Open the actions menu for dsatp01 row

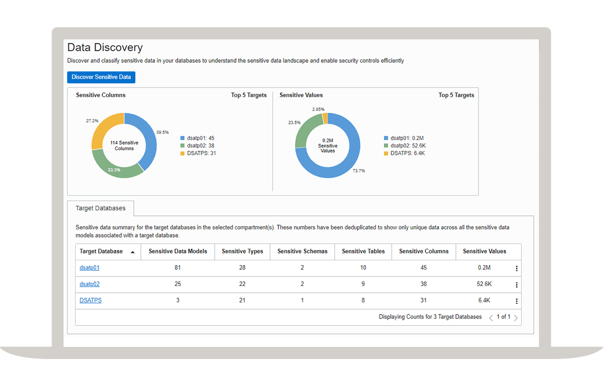[516, 268]
